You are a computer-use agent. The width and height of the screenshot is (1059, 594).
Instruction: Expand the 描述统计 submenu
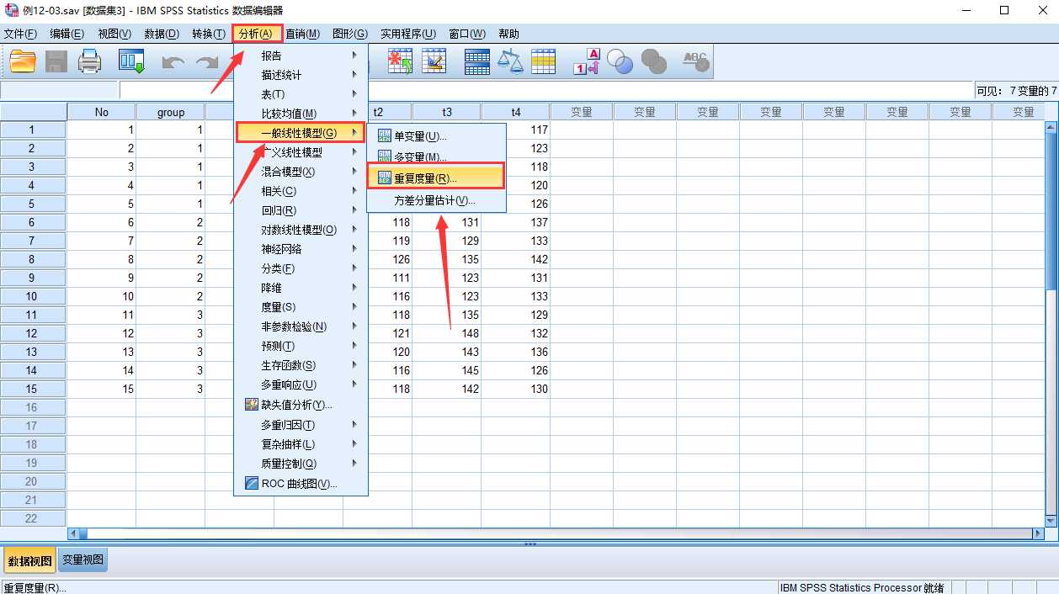pos(354,75)
